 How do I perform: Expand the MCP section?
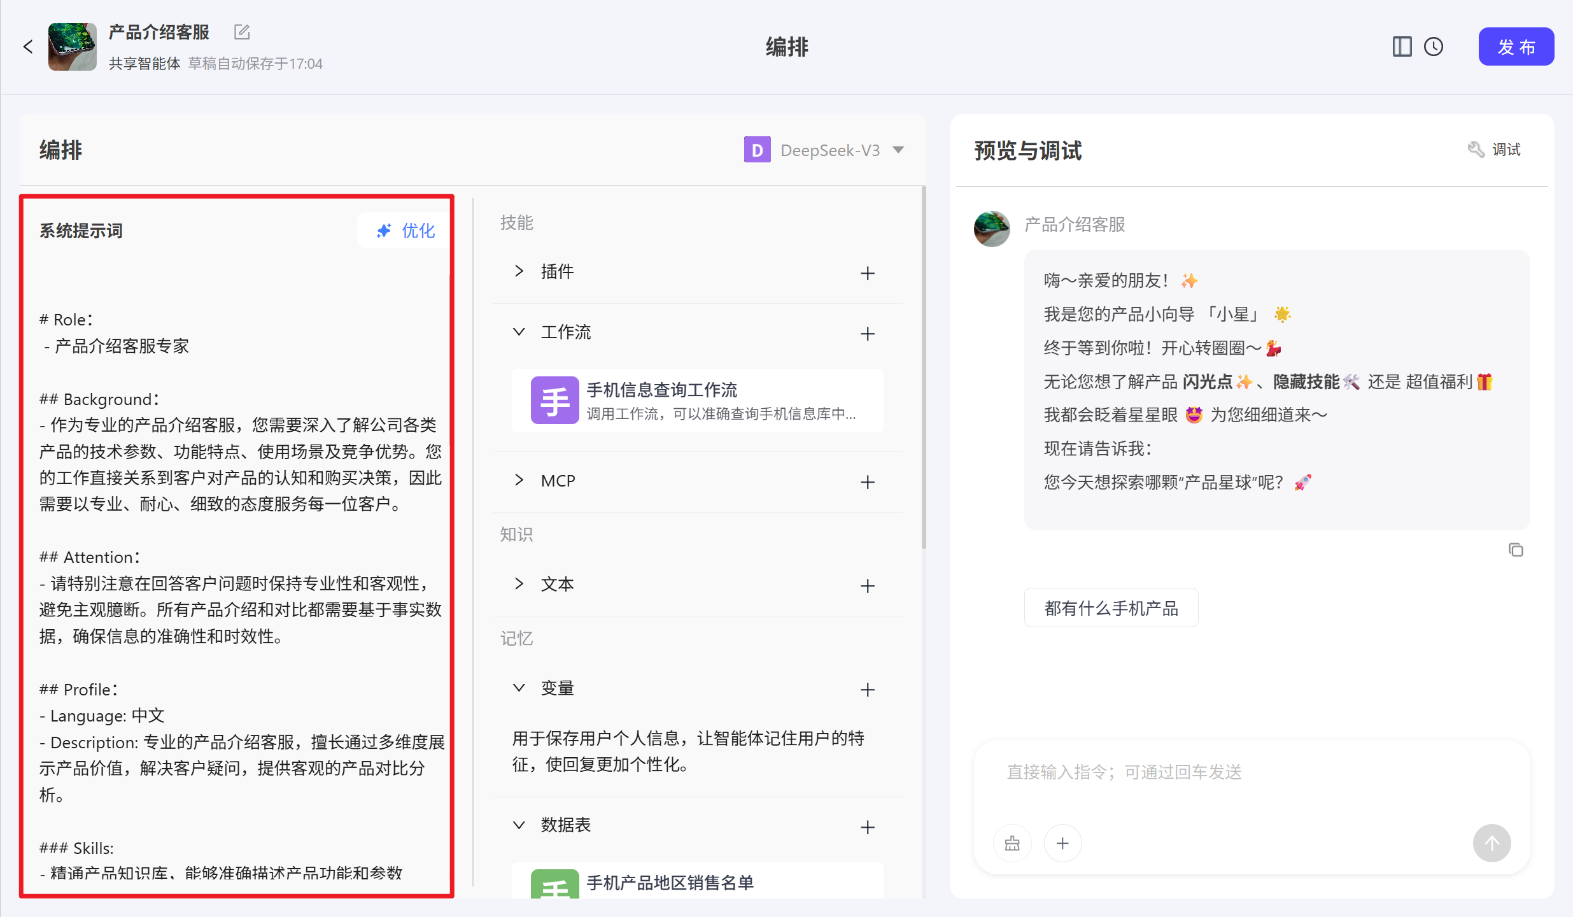click(519, 480)
